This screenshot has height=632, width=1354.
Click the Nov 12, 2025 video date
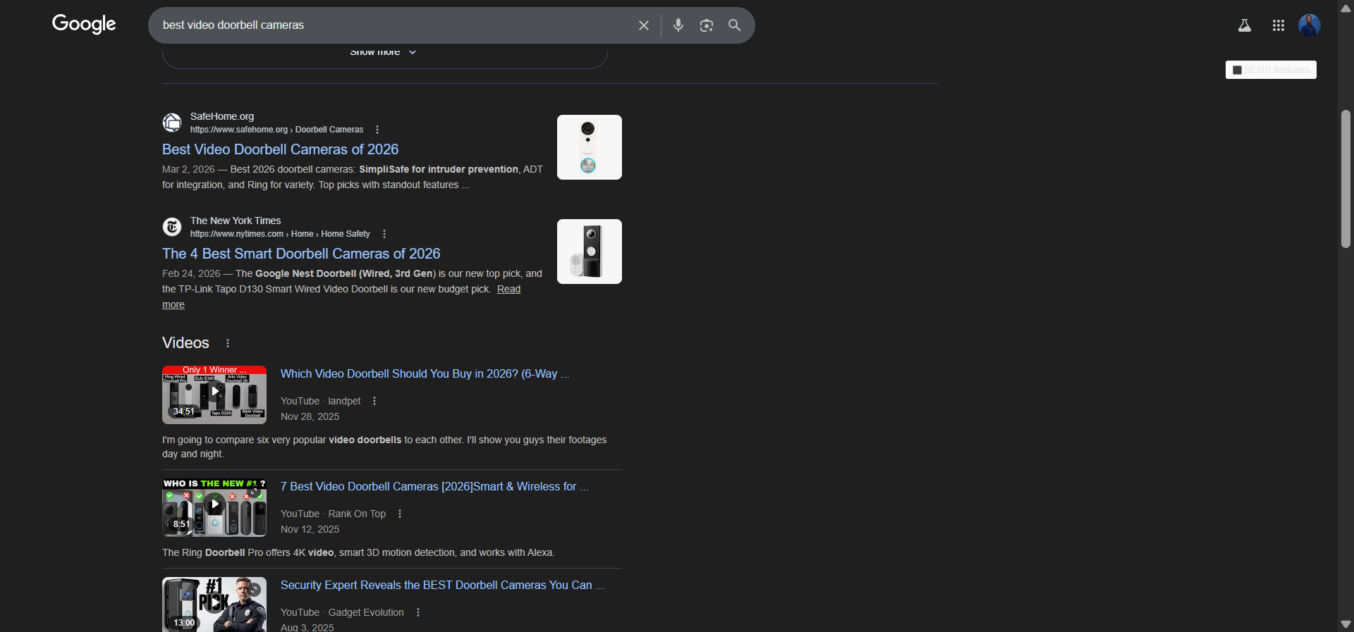[x=310, y=529]
